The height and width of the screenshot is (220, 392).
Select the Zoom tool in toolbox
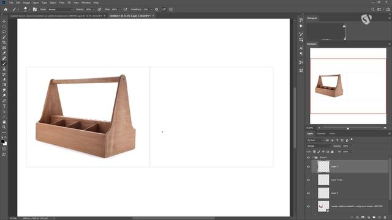(4, 127)
